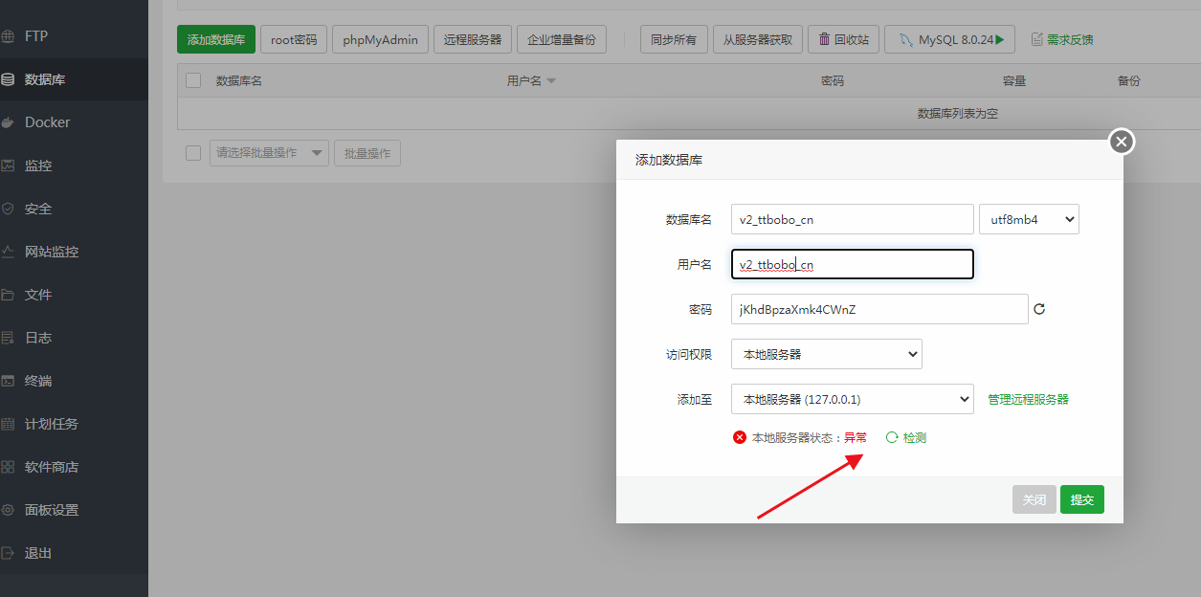Click the 检测 check link

click(906, 437)
